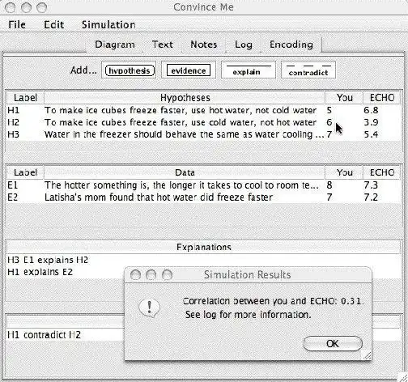The width and height of the screenshot is (408, 382).
Task: Click the ECHO value 7.3
Action: click(371, 185)
